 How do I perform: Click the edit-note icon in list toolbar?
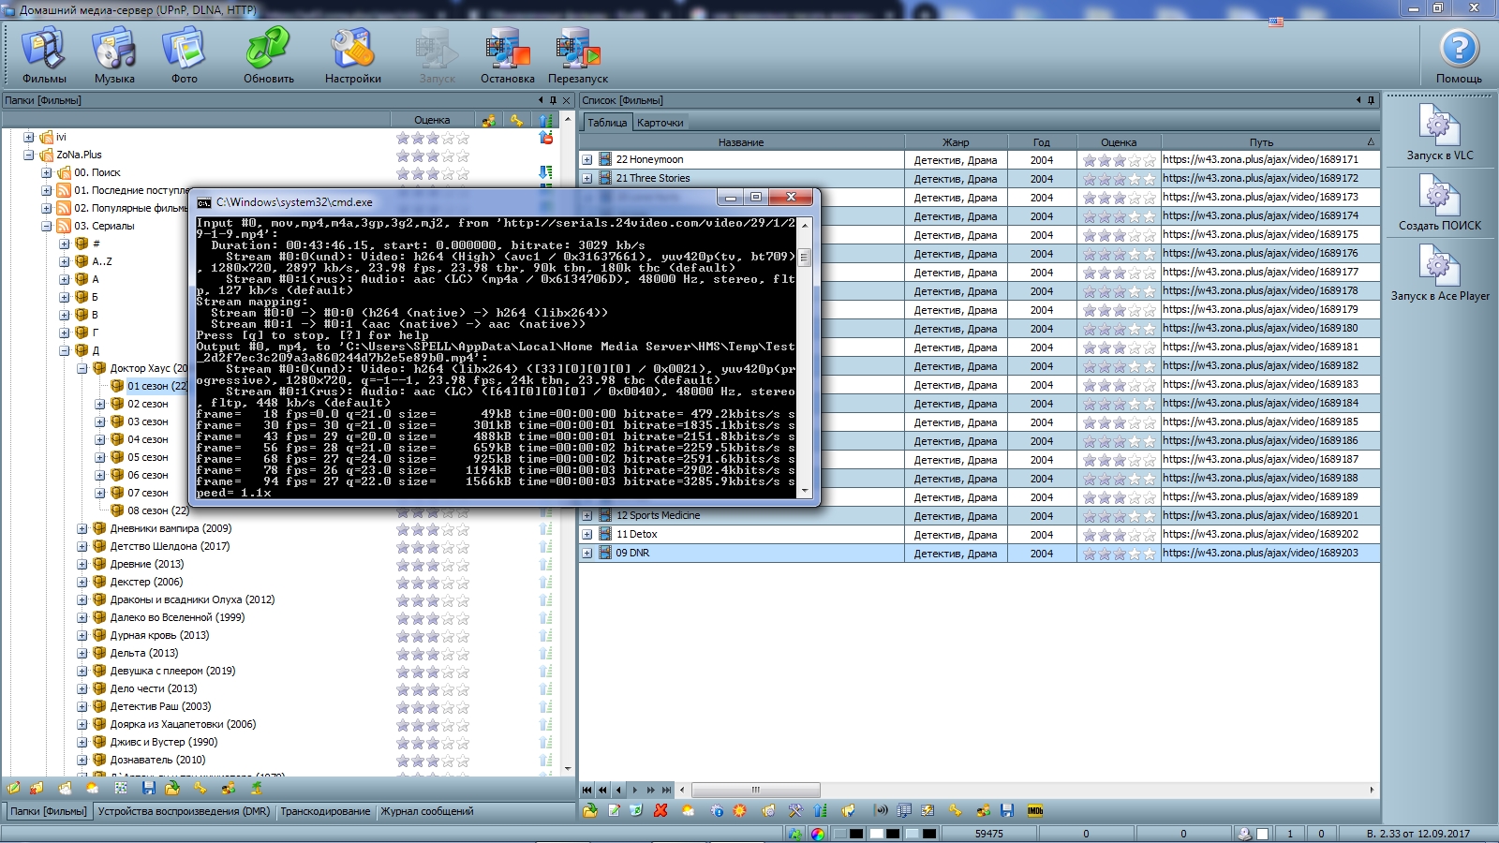pyautogui.click(x=615, y=811)
